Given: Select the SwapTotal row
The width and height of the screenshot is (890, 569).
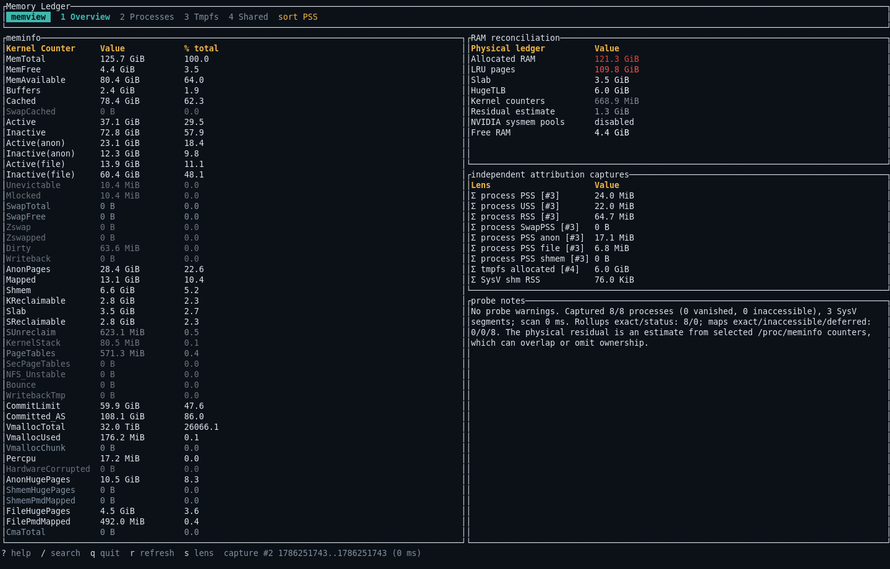Looking at the screenshot, I should click(x=234, y=206).
